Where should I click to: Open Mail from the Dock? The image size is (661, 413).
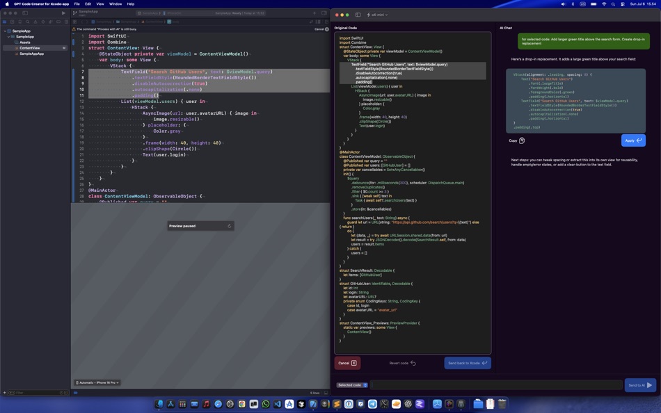click(194, 404)
